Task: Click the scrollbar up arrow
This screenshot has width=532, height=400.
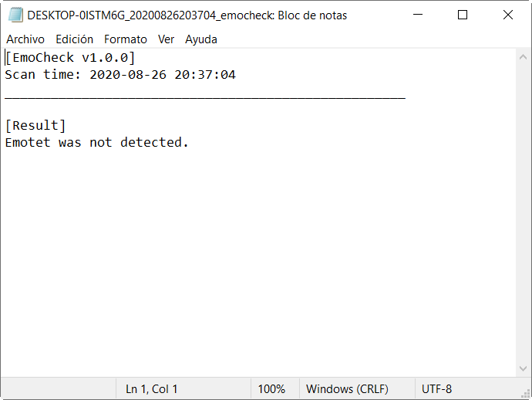Action: (524, 56)
